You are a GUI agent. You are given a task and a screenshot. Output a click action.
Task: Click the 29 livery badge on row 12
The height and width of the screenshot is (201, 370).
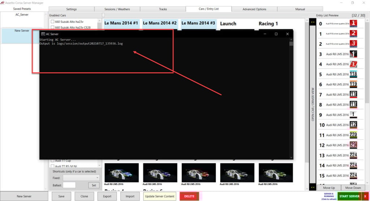click(x=353, y=145)
